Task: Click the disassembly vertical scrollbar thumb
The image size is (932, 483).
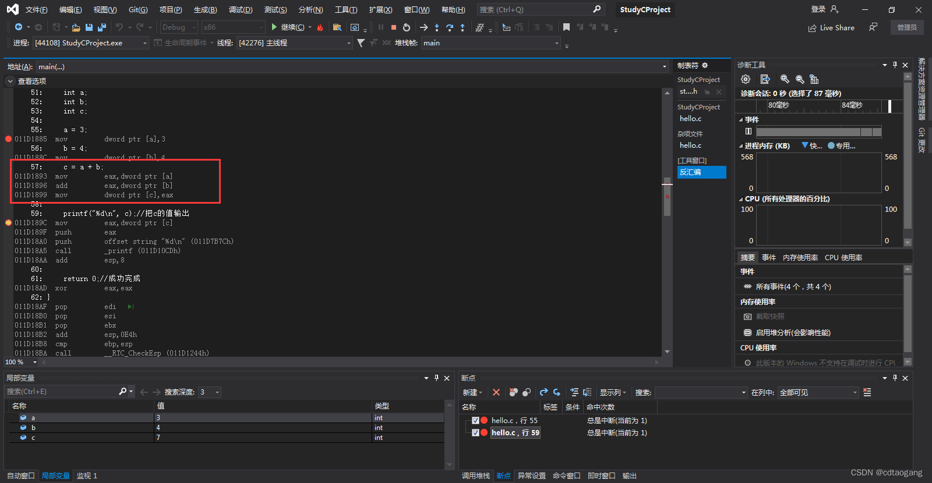Action: click(668, 196)
